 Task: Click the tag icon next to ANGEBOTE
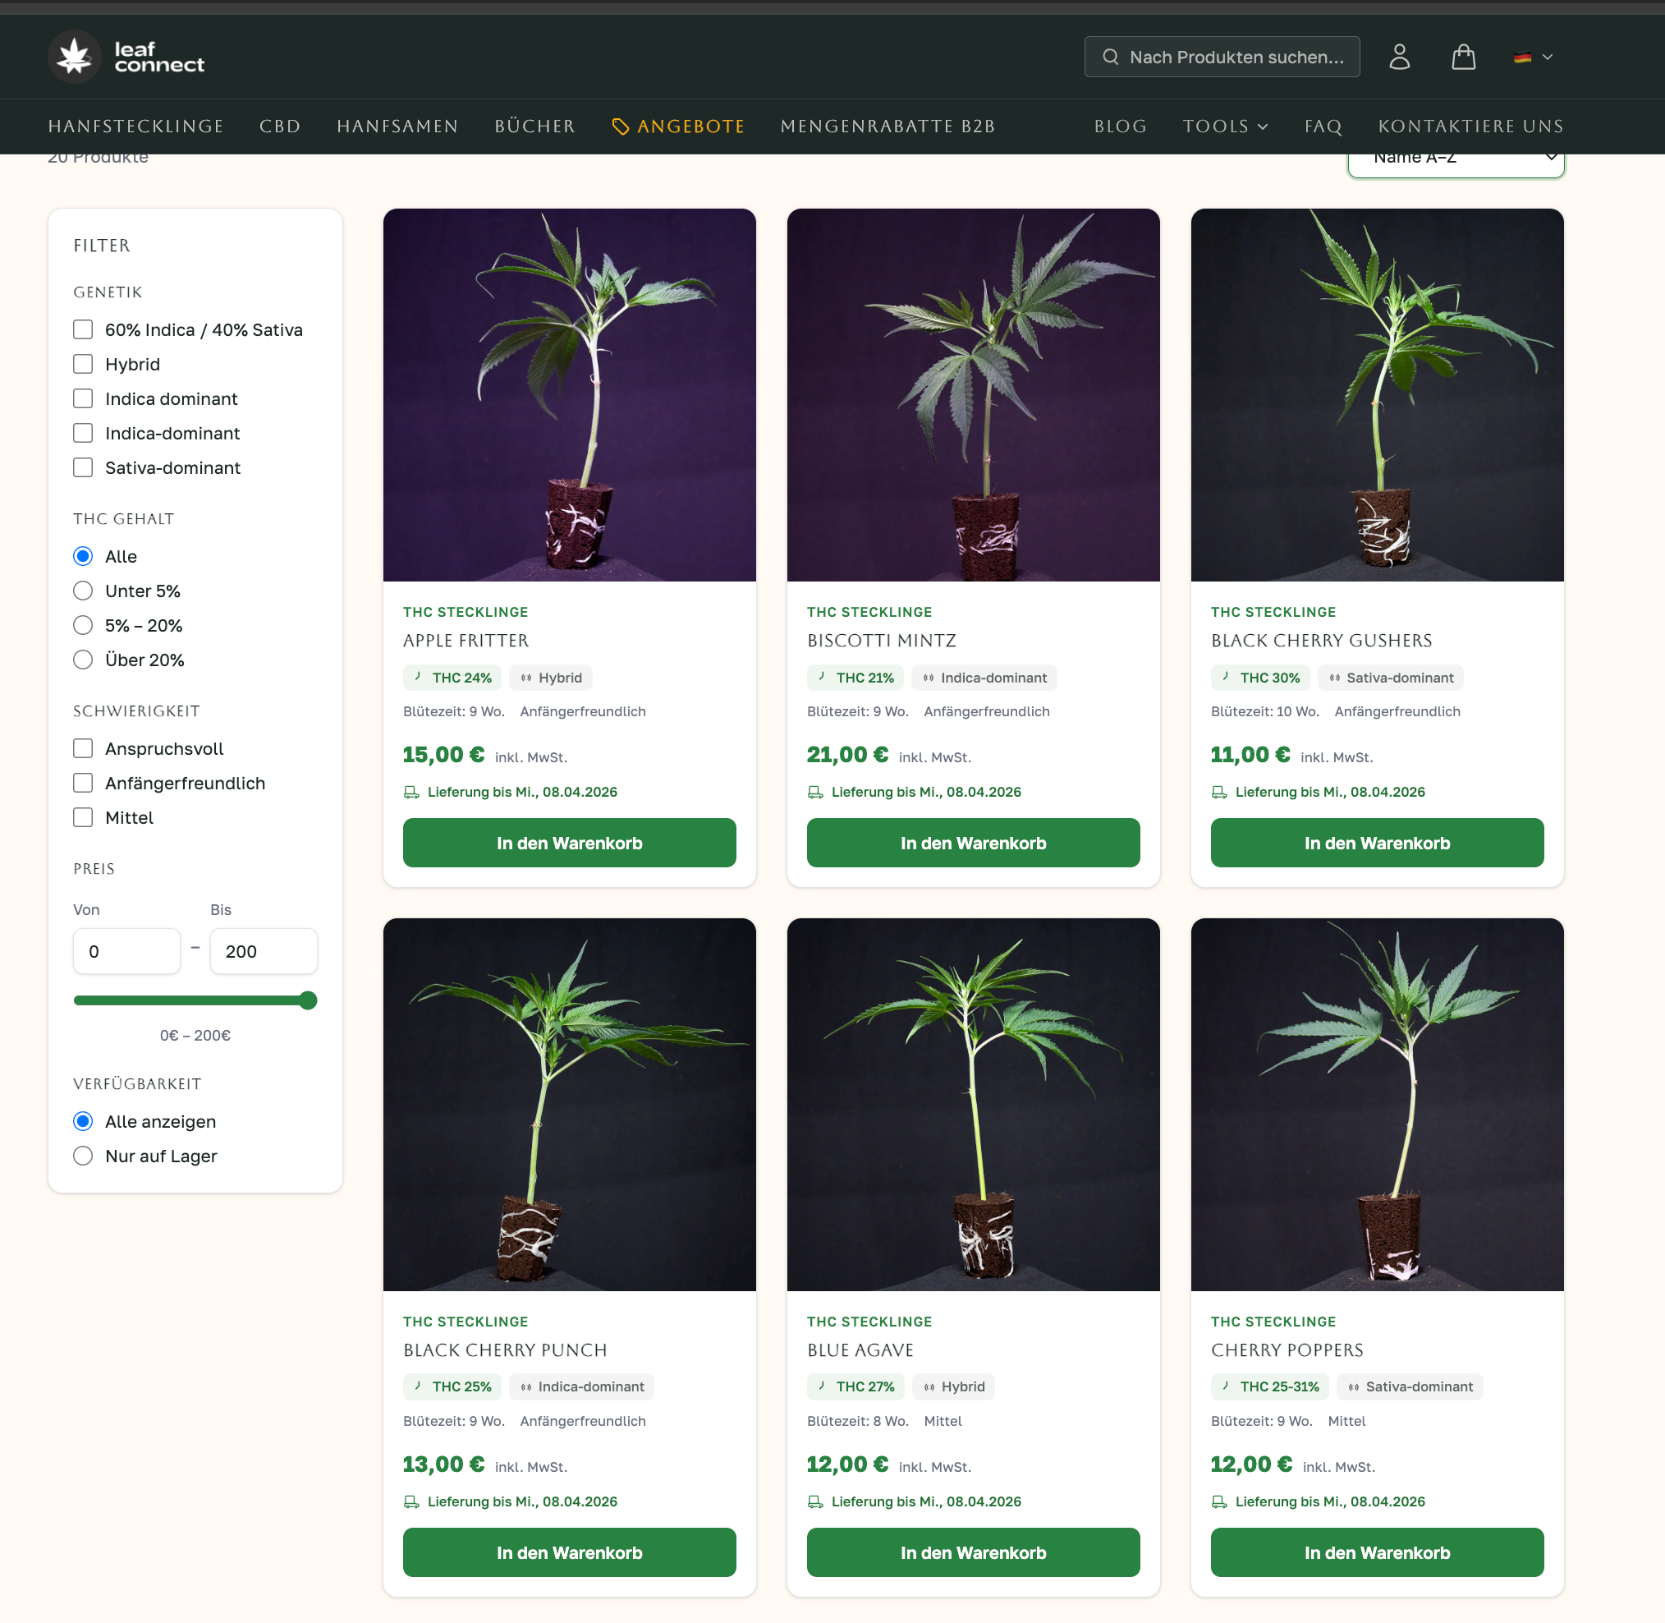pyautogui.click(x=620, y=126)
